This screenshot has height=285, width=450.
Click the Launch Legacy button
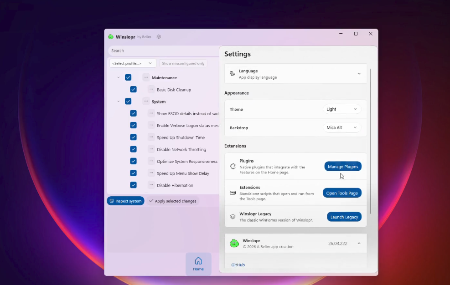pos(344,217)
